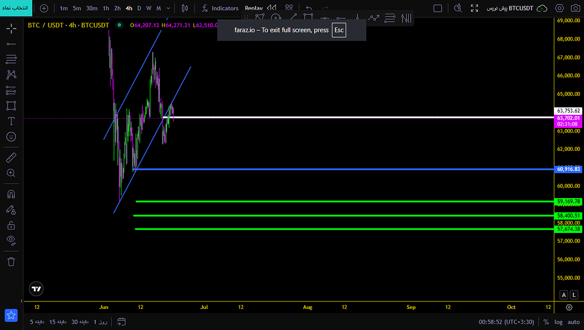Viewport: 584px width, 330px height.
Task: Redo the chart action
Action: 325,8
